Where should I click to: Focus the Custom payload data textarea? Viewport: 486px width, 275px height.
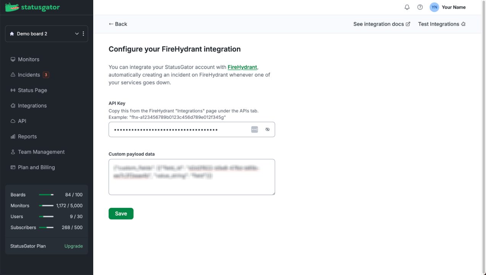point(192,177)
